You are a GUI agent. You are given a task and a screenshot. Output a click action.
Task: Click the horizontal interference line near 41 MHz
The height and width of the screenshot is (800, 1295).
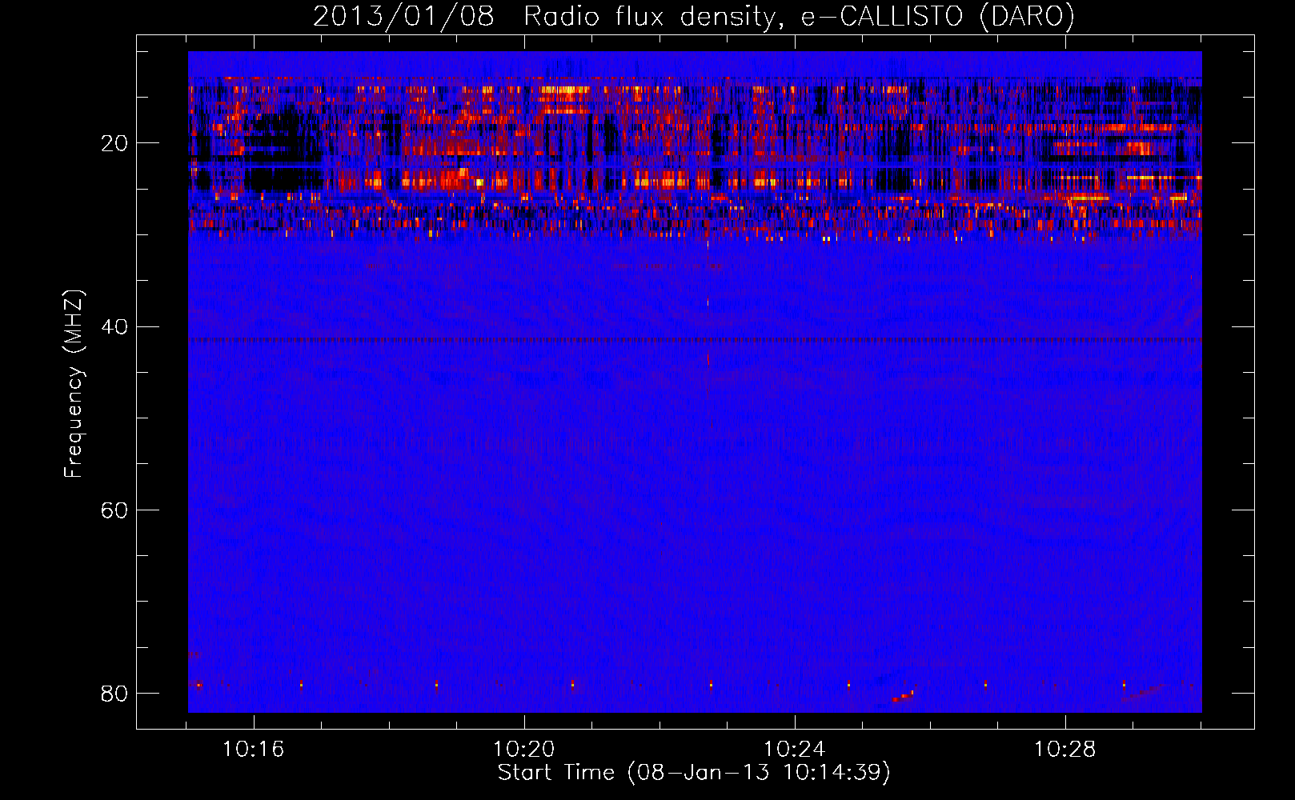click(x=695, y=340)
